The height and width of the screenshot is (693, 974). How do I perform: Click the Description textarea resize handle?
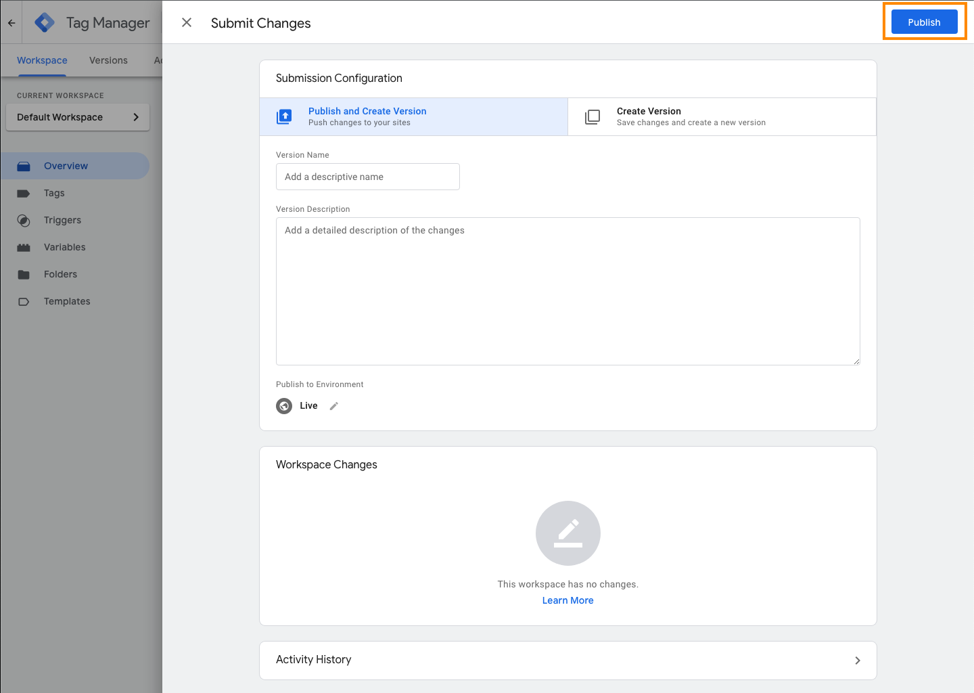tap(856, 361)
